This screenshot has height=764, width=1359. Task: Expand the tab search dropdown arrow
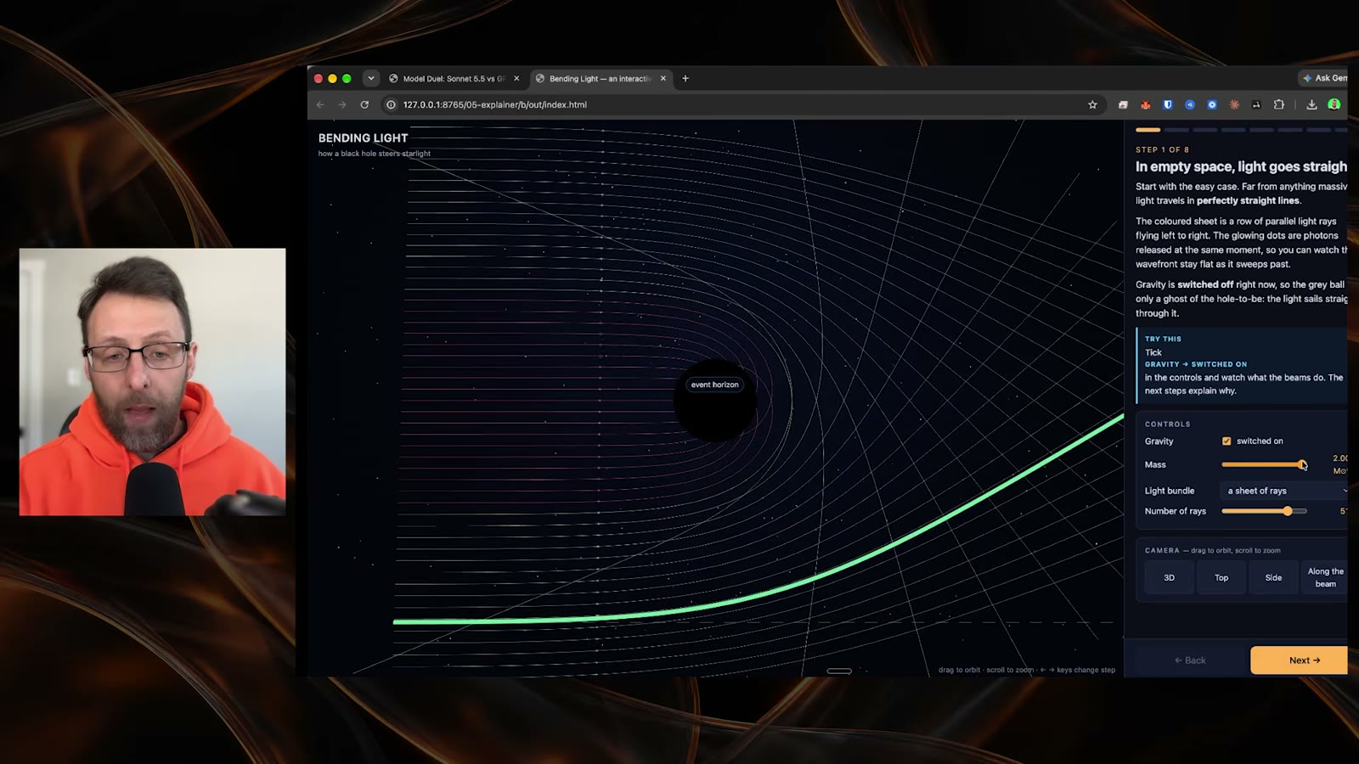coord(370,78)
